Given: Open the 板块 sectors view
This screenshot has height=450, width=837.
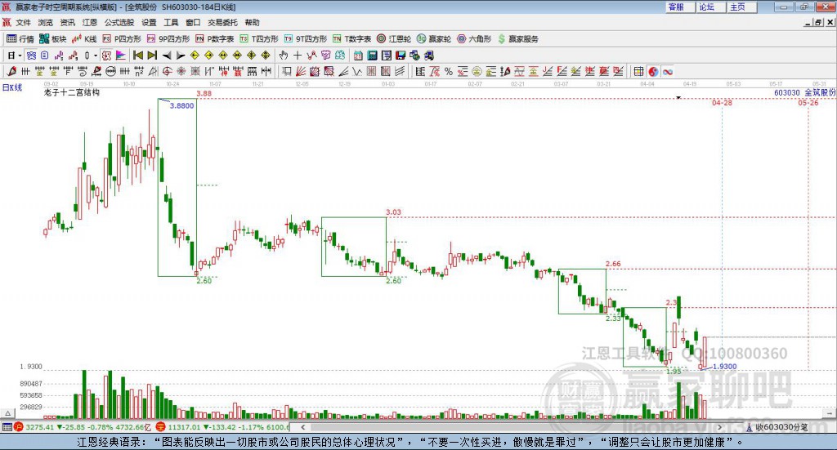Looking at the screenshot, I should coord(52,39).
